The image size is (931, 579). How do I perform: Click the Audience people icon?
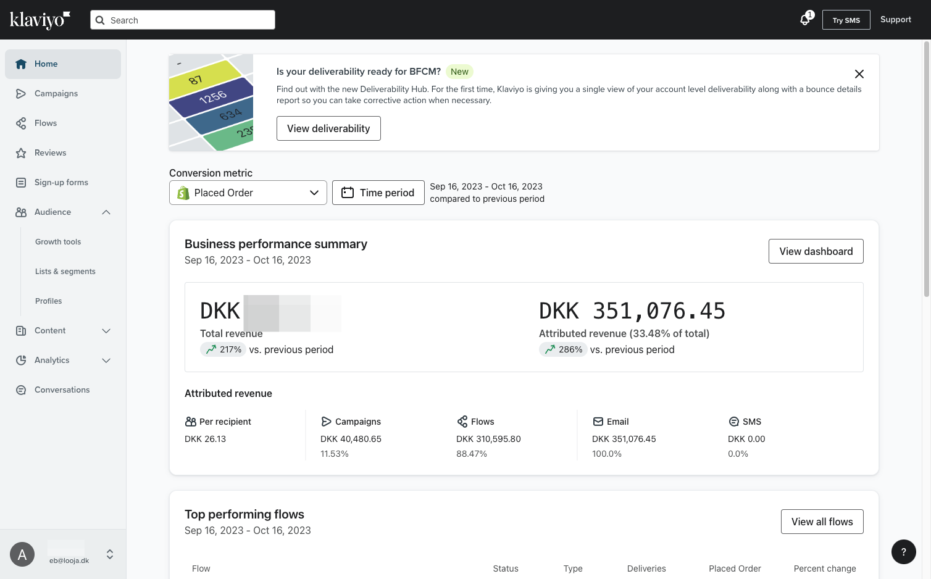(x=21, y=212)
